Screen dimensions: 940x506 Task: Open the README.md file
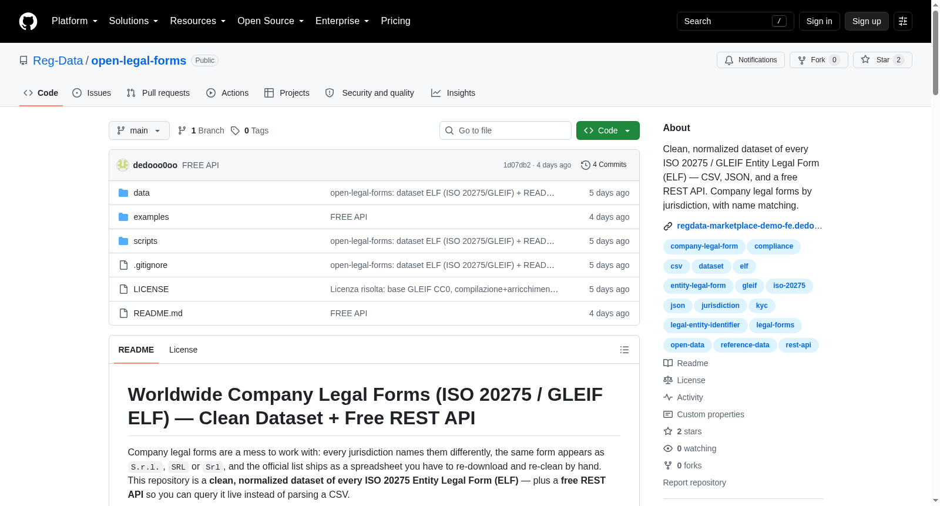point(158,313)
